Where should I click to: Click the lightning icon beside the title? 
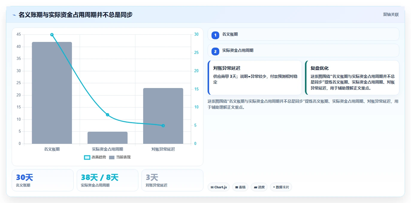click(x=14, y=15)
